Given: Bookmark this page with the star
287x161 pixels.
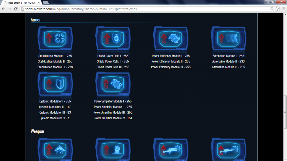Looking at the screenshot, I should click(277, 9).
